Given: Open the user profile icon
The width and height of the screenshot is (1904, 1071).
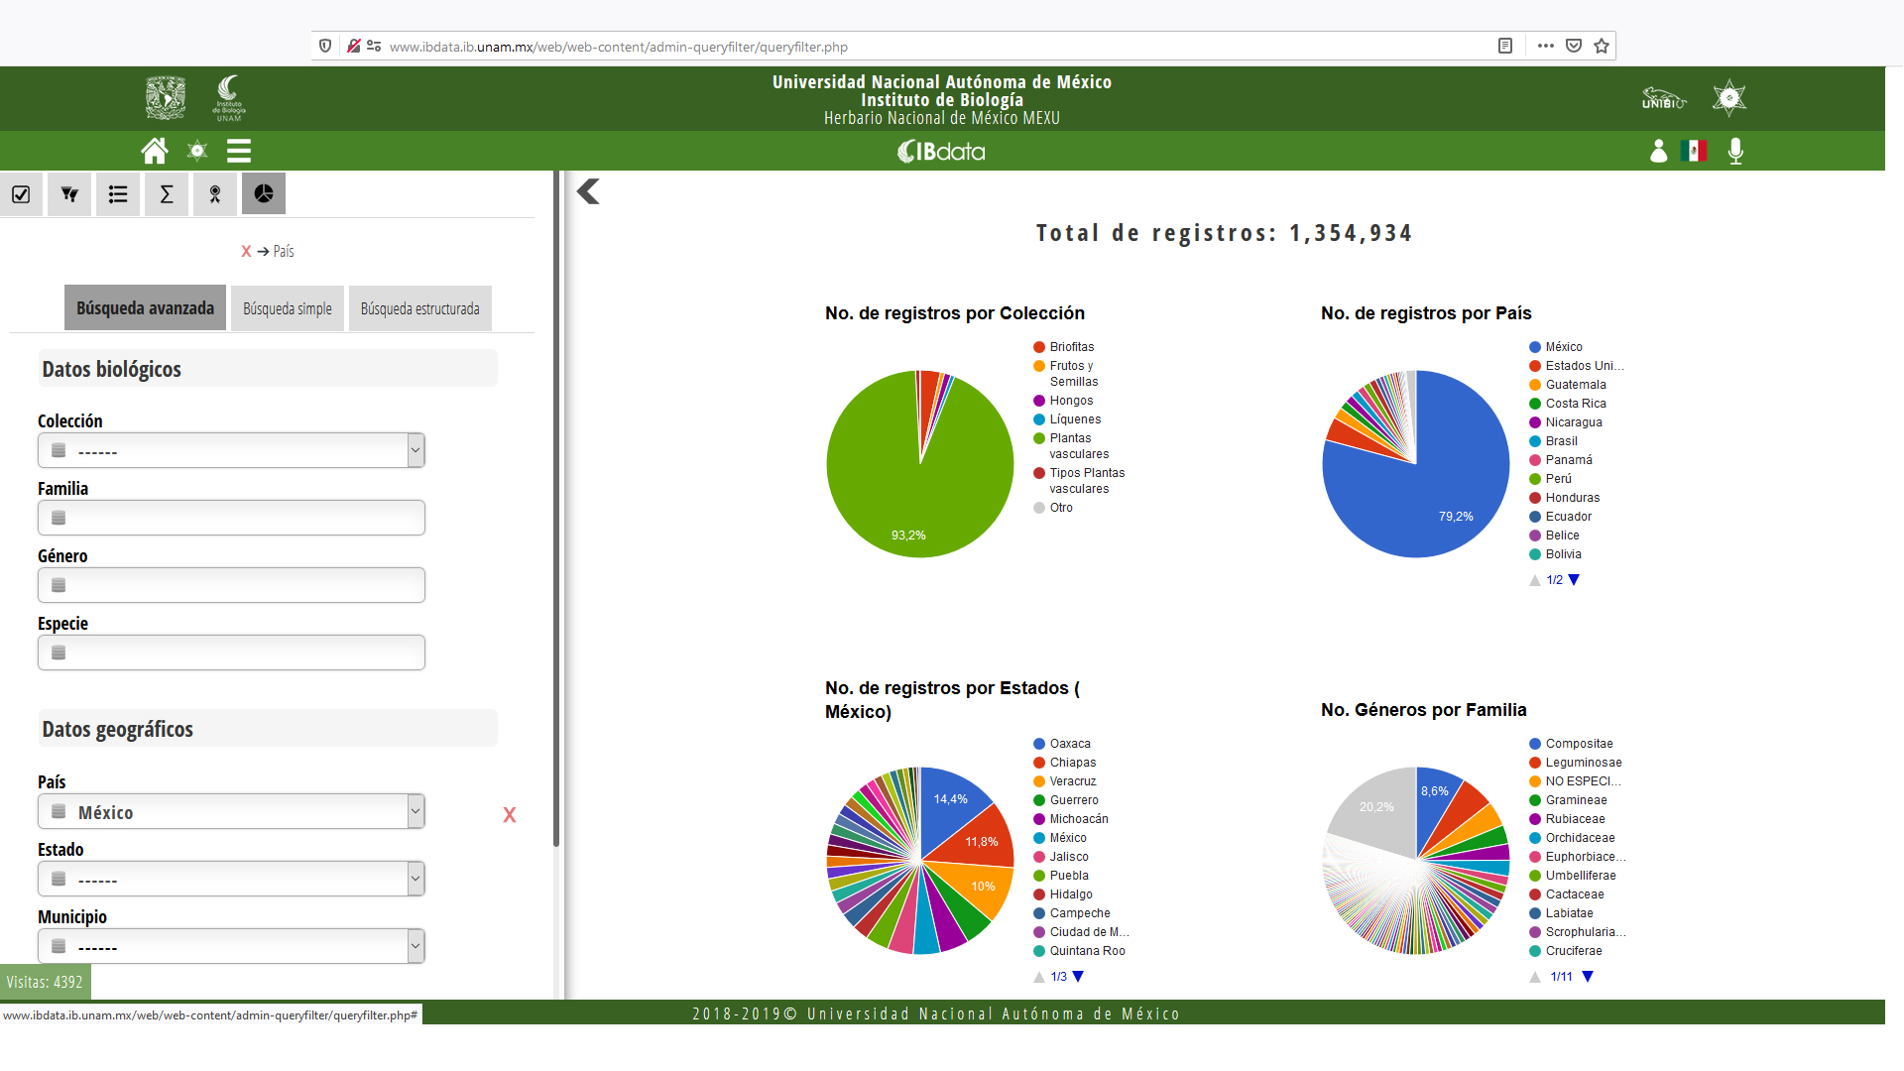Looking at the screenshot, I should tap(1658, 151).
